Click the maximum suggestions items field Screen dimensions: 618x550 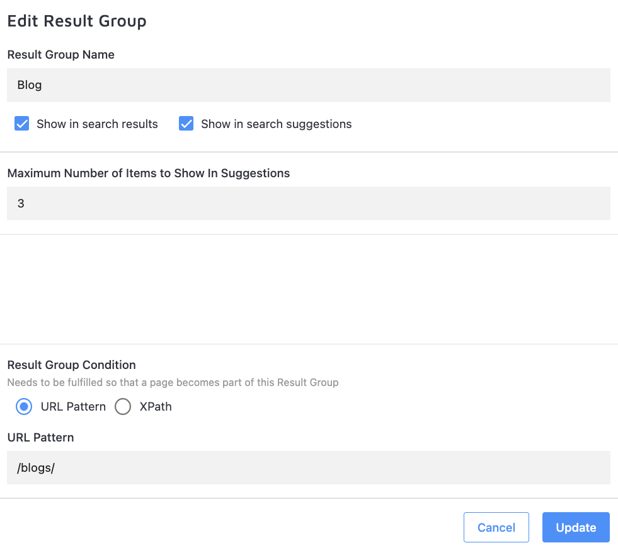(308, 204)
